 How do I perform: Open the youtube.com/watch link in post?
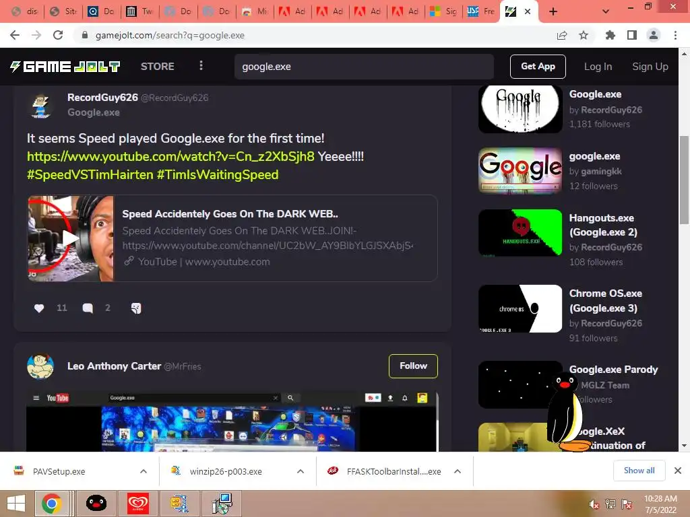pos(170,156)
